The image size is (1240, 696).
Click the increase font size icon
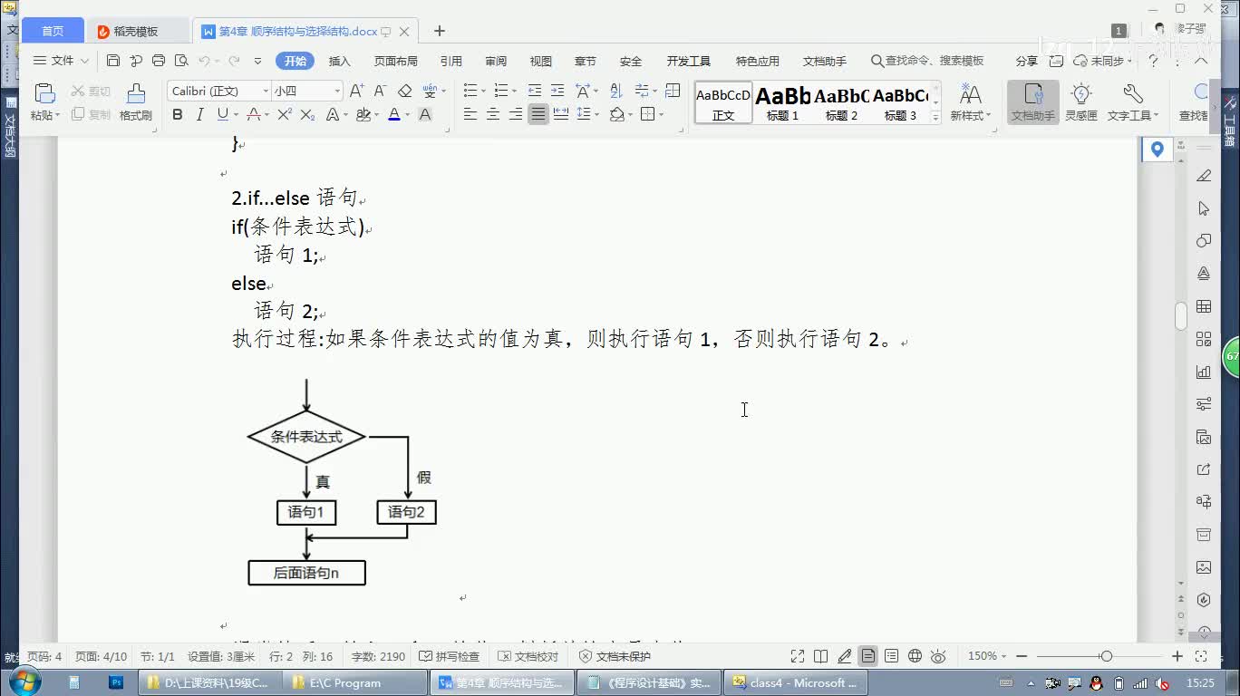[356, 91]
